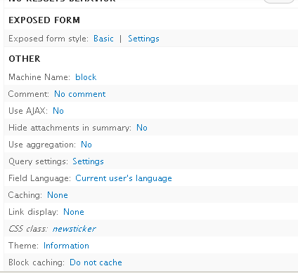Open the Basic exposed form style link
The image size is (298, 273).
point(103,39)
